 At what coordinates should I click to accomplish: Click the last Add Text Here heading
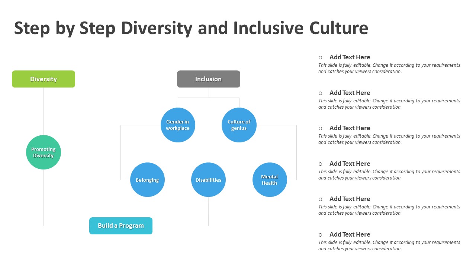(x=350, y=234)
